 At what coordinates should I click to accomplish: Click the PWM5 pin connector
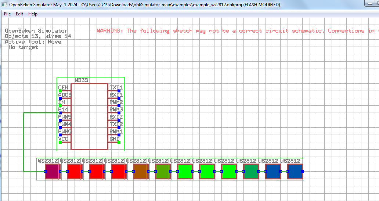60,120
